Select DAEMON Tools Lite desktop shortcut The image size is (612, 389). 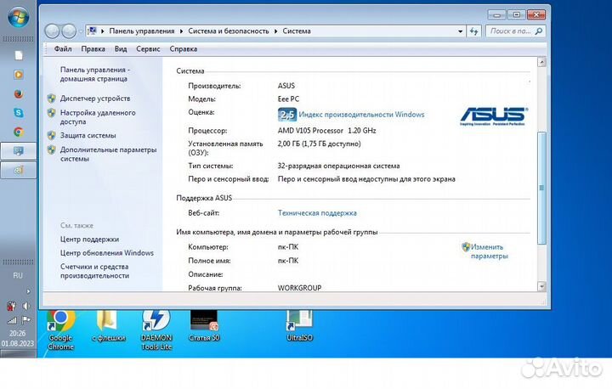[x=156, y=330]
